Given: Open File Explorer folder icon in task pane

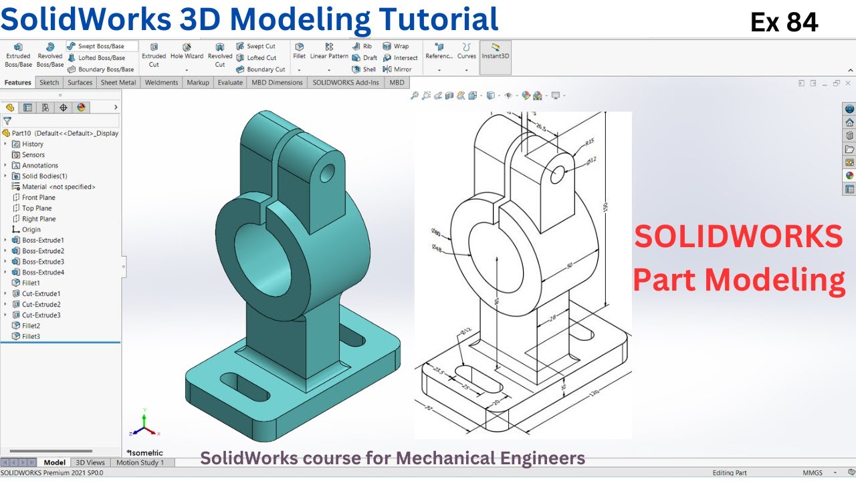Looking at the screenshot, I should point(849,149).
